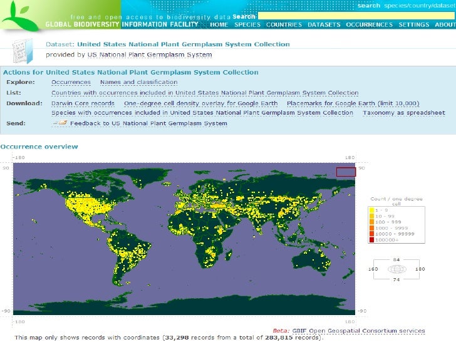Send Feedback to US National Plant Germplasm System
The width and height of the screenshot is (456, 342).
click(148, 123)
